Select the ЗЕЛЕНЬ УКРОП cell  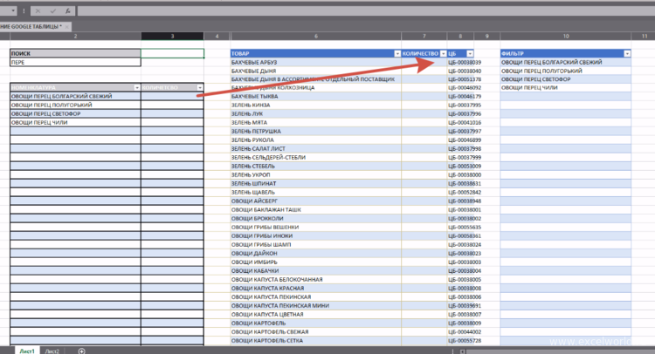316,174
